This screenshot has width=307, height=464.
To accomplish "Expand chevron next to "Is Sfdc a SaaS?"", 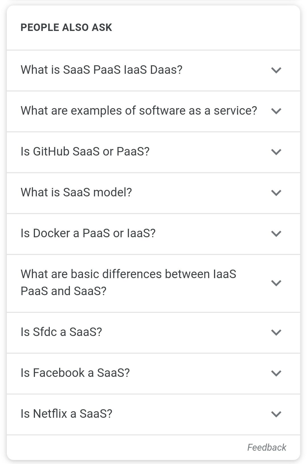I will click(276, 332).
